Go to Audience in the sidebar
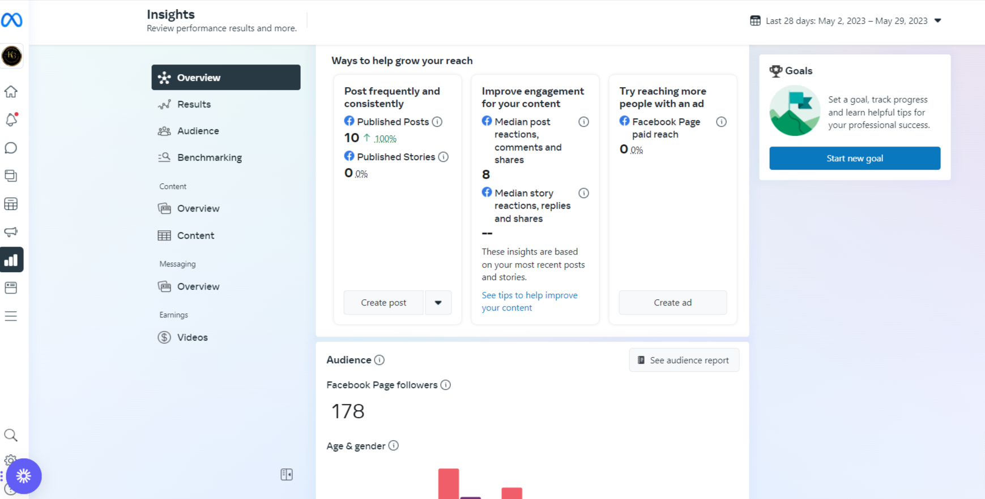Viewport: 985px width, 499px height. click(x=198, y=131)
